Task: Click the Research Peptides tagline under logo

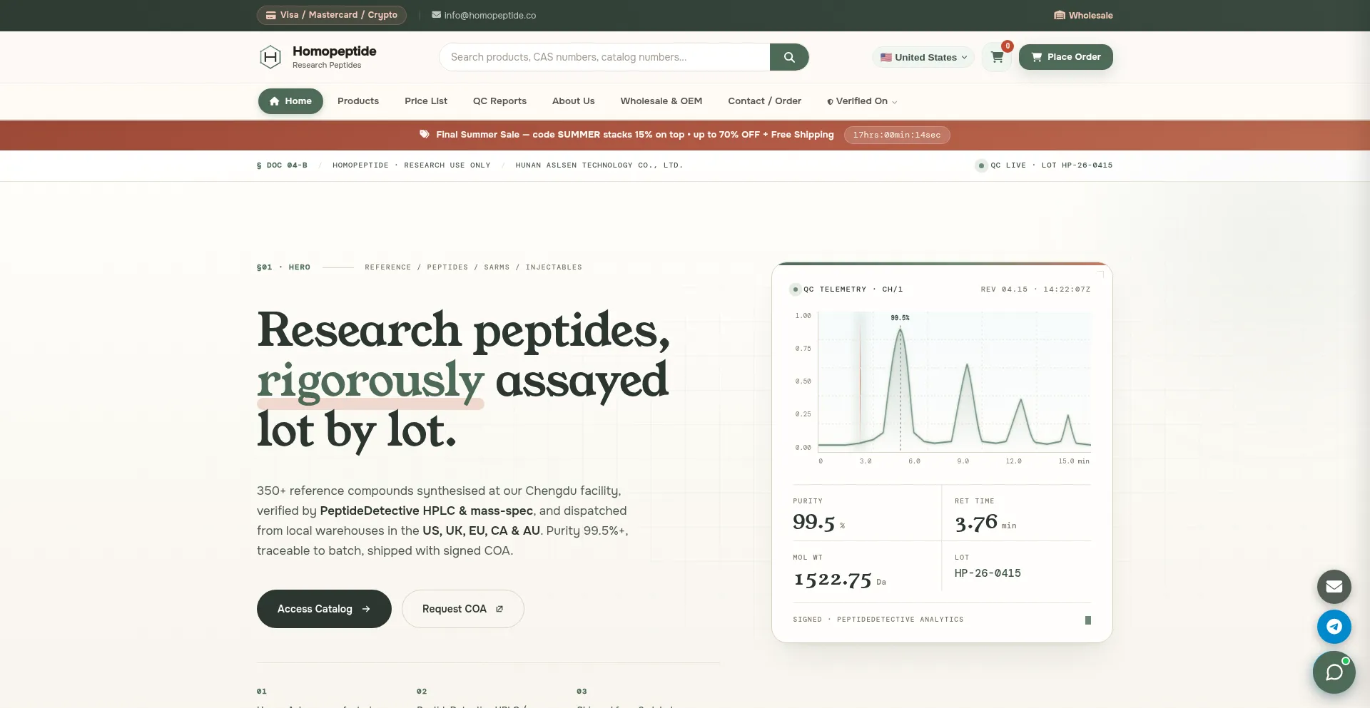Action: (327, 66)
